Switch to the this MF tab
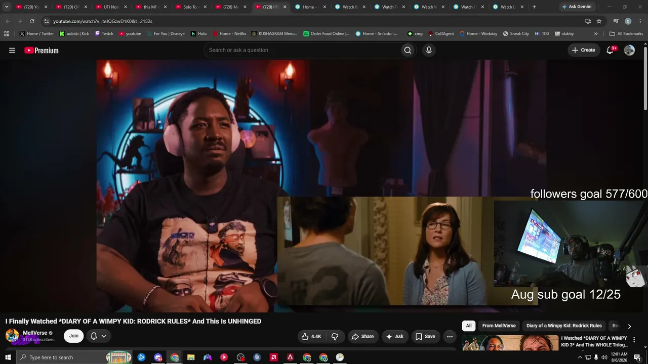The image size is (648, 364). pos(149,7)
